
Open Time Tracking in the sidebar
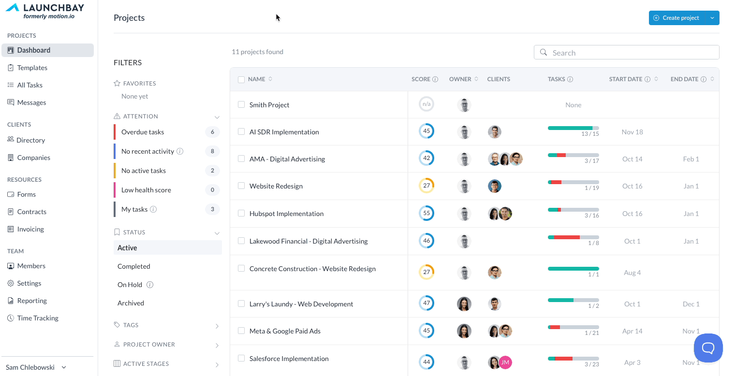pos(38,318)
